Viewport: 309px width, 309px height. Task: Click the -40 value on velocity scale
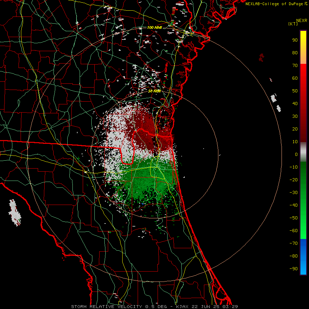[x=294, y=205]
